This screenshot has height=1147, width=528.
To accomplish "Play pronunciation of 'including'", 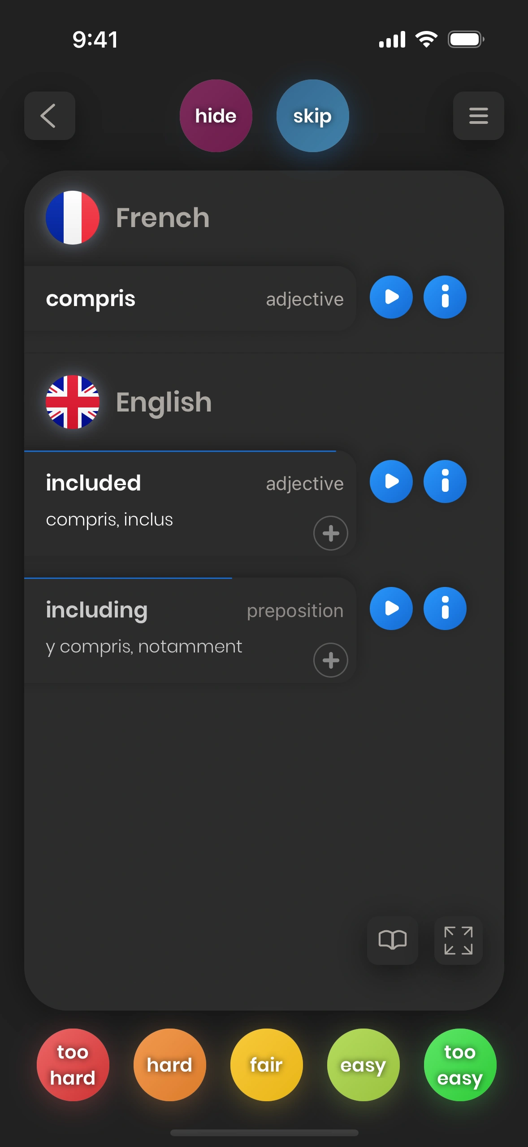I will pos(391,609).
